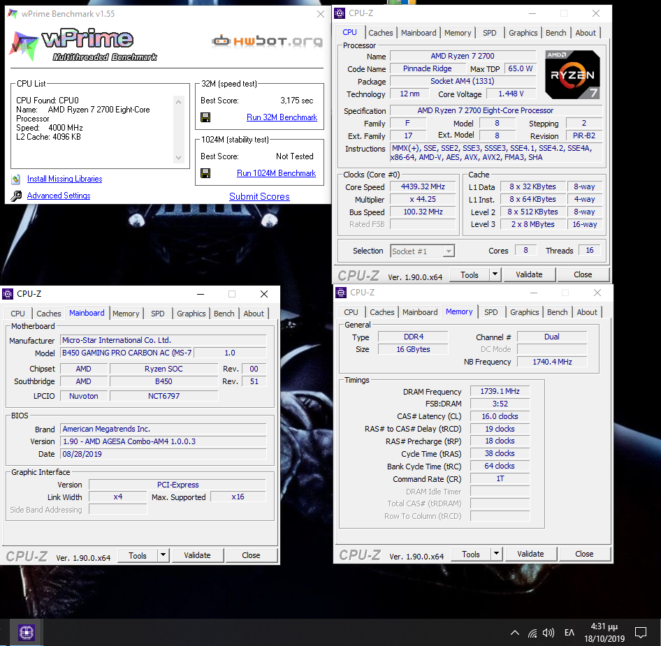Click the Link Width x4 value
661x646 pixels.
(x=117, y=497)
